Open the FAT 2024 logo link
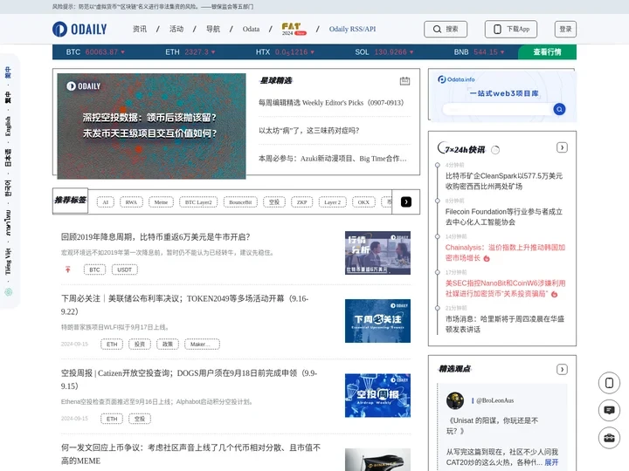The width and height of the screenshot is (629, 471). pyautogui.click(x=294, y=29)
